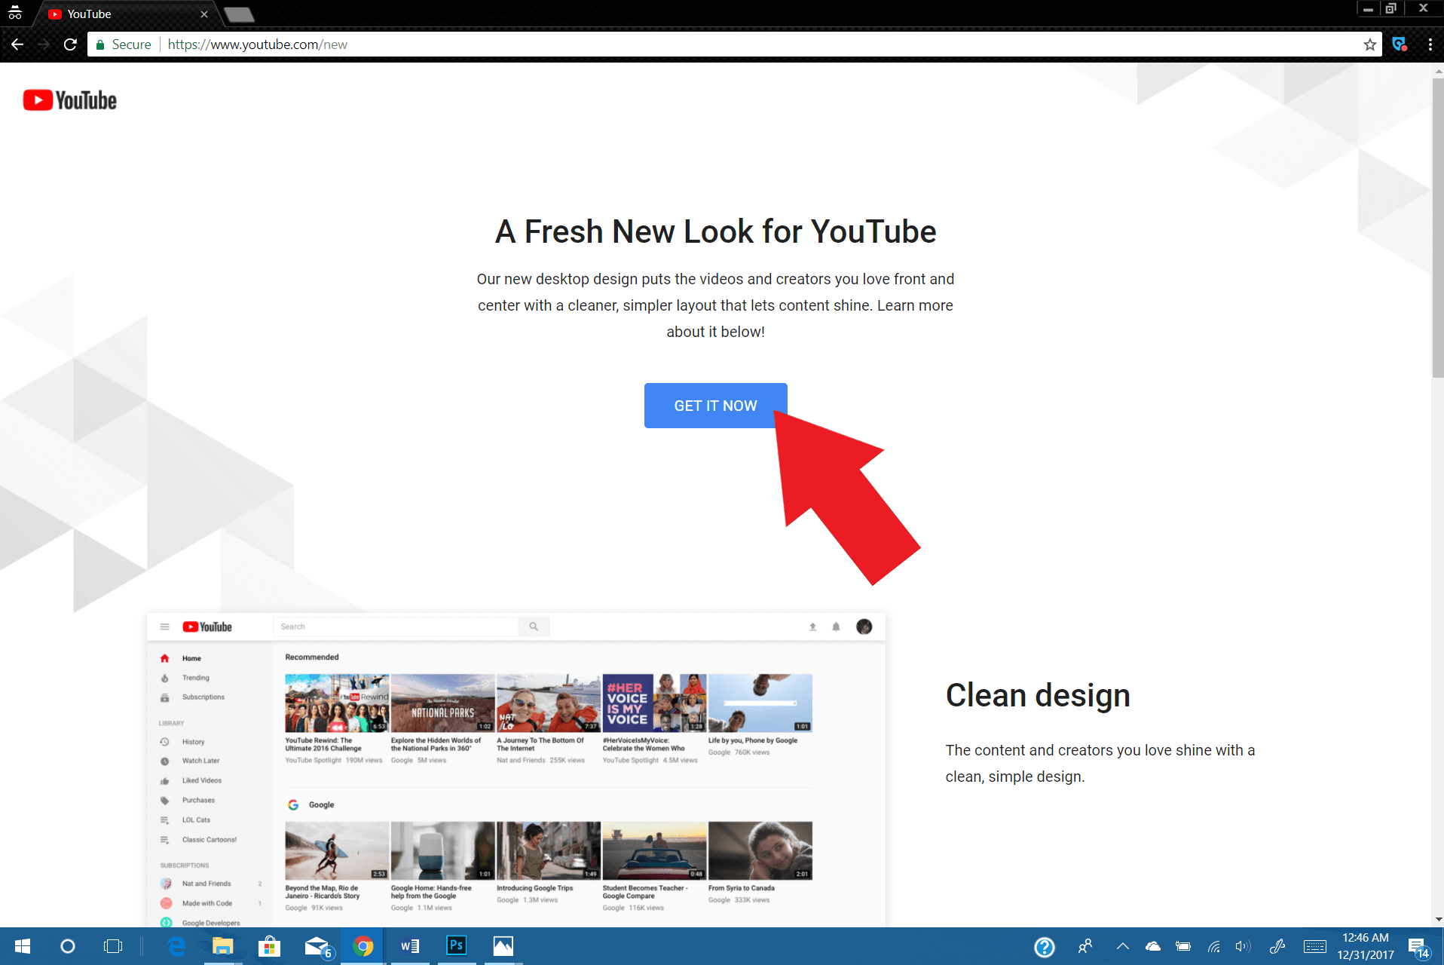Click the History icon under Library
The image size is (1444, 965).
point(164,741)
